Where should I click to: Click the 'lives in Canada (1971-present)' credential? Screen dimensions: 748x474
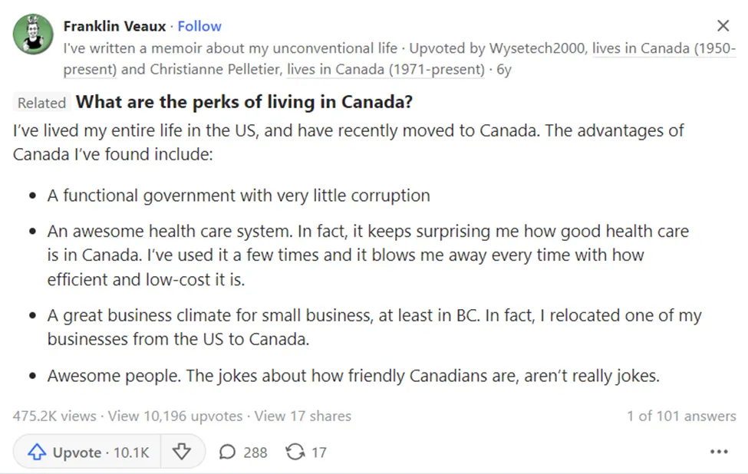[x=386, y=70]
